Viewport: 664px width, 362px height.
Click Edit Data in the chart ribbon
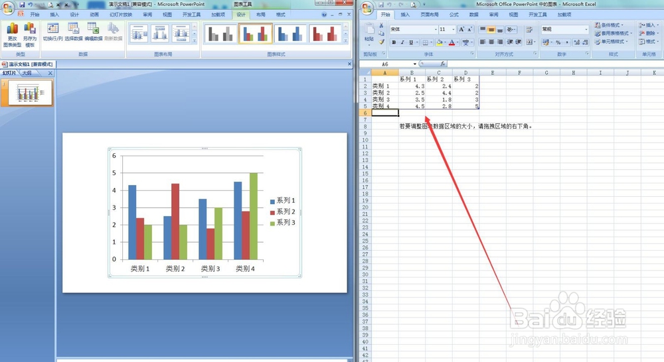[x=93, y=32]
